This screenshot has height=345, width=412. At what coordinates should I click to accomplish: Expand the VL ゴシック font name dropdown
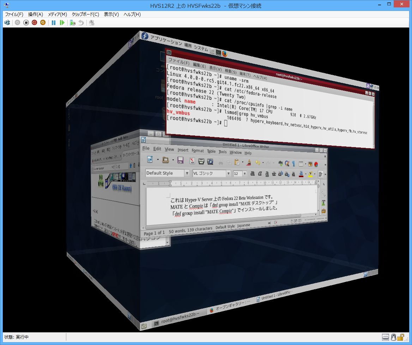coord(228,174)
